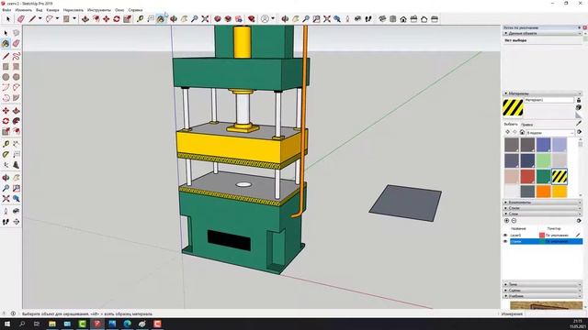Image resolution: width=588 pixels, height=330 pixels.
Task: Pick the Protractor tool
Action: (6, 155)
